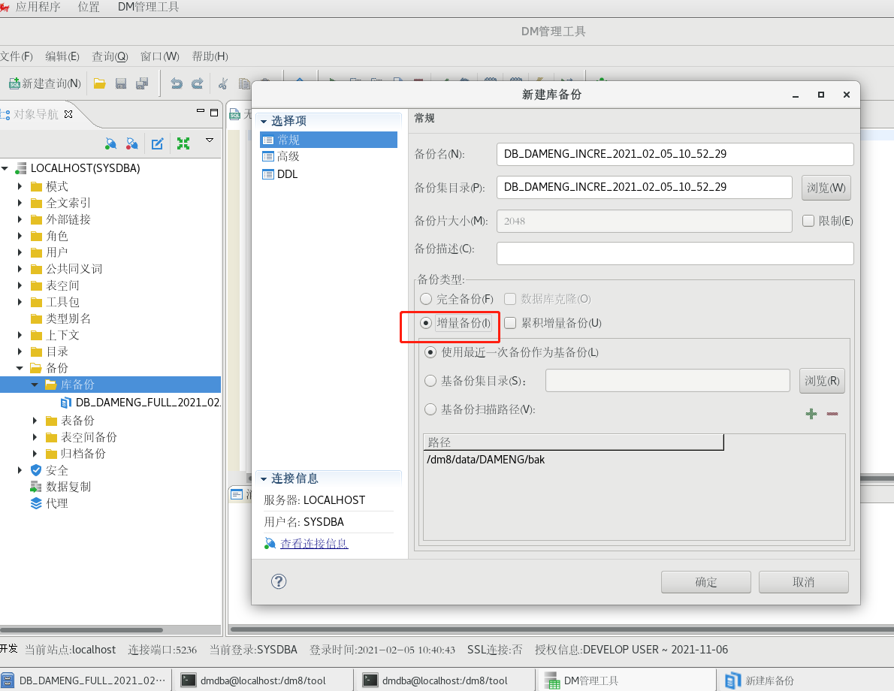Click the 备份名(N) input field
Image resolution: width=894 pixels, height=691 pixels.
pos(675,154)
